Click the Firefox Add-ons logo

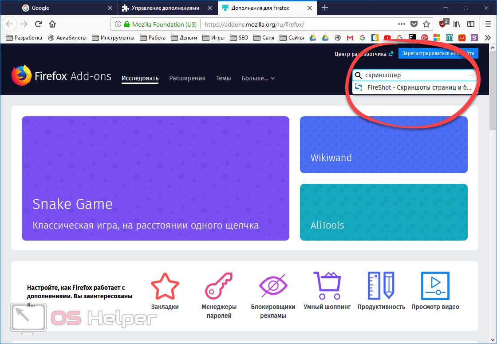pos(61,76)
